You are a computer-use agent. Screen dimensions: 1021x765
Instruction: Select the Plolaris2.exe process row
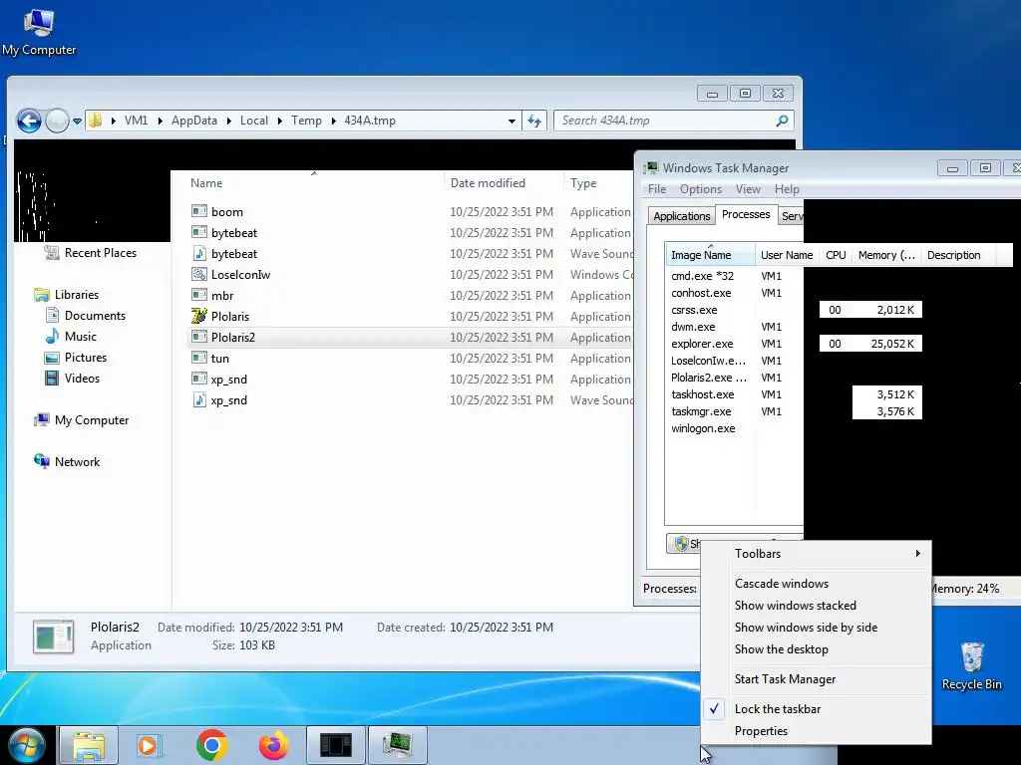[x=734, y=378]
